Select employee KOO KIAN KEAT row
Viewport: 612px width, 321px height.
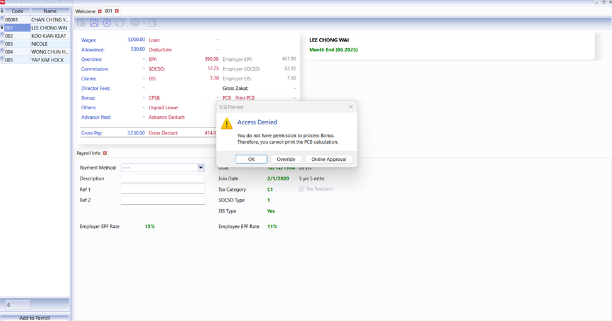pos(49,36)
